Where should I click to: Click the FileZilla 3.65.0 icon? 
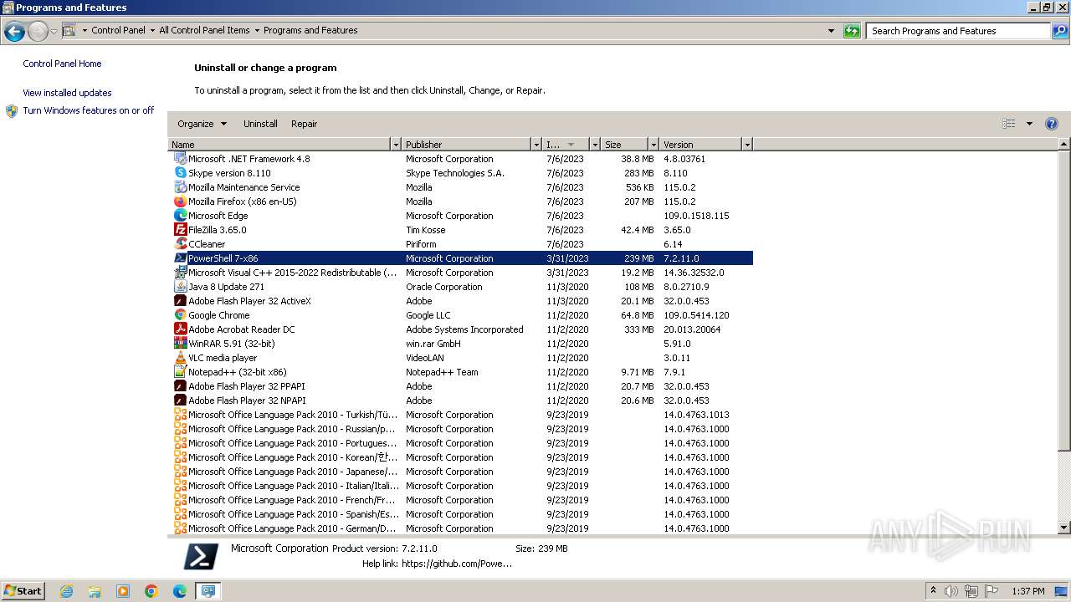tap(180, 230)
